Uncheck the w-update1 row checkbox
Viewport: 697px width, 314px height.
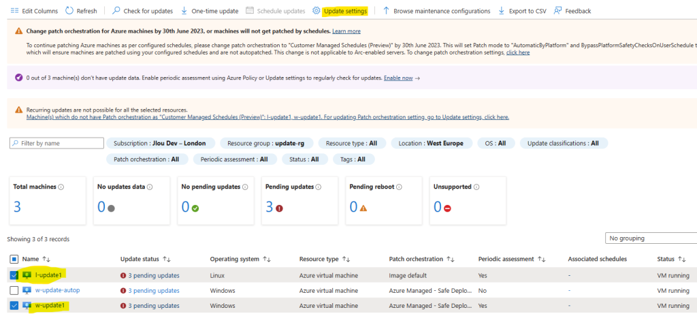coord(14,306)
